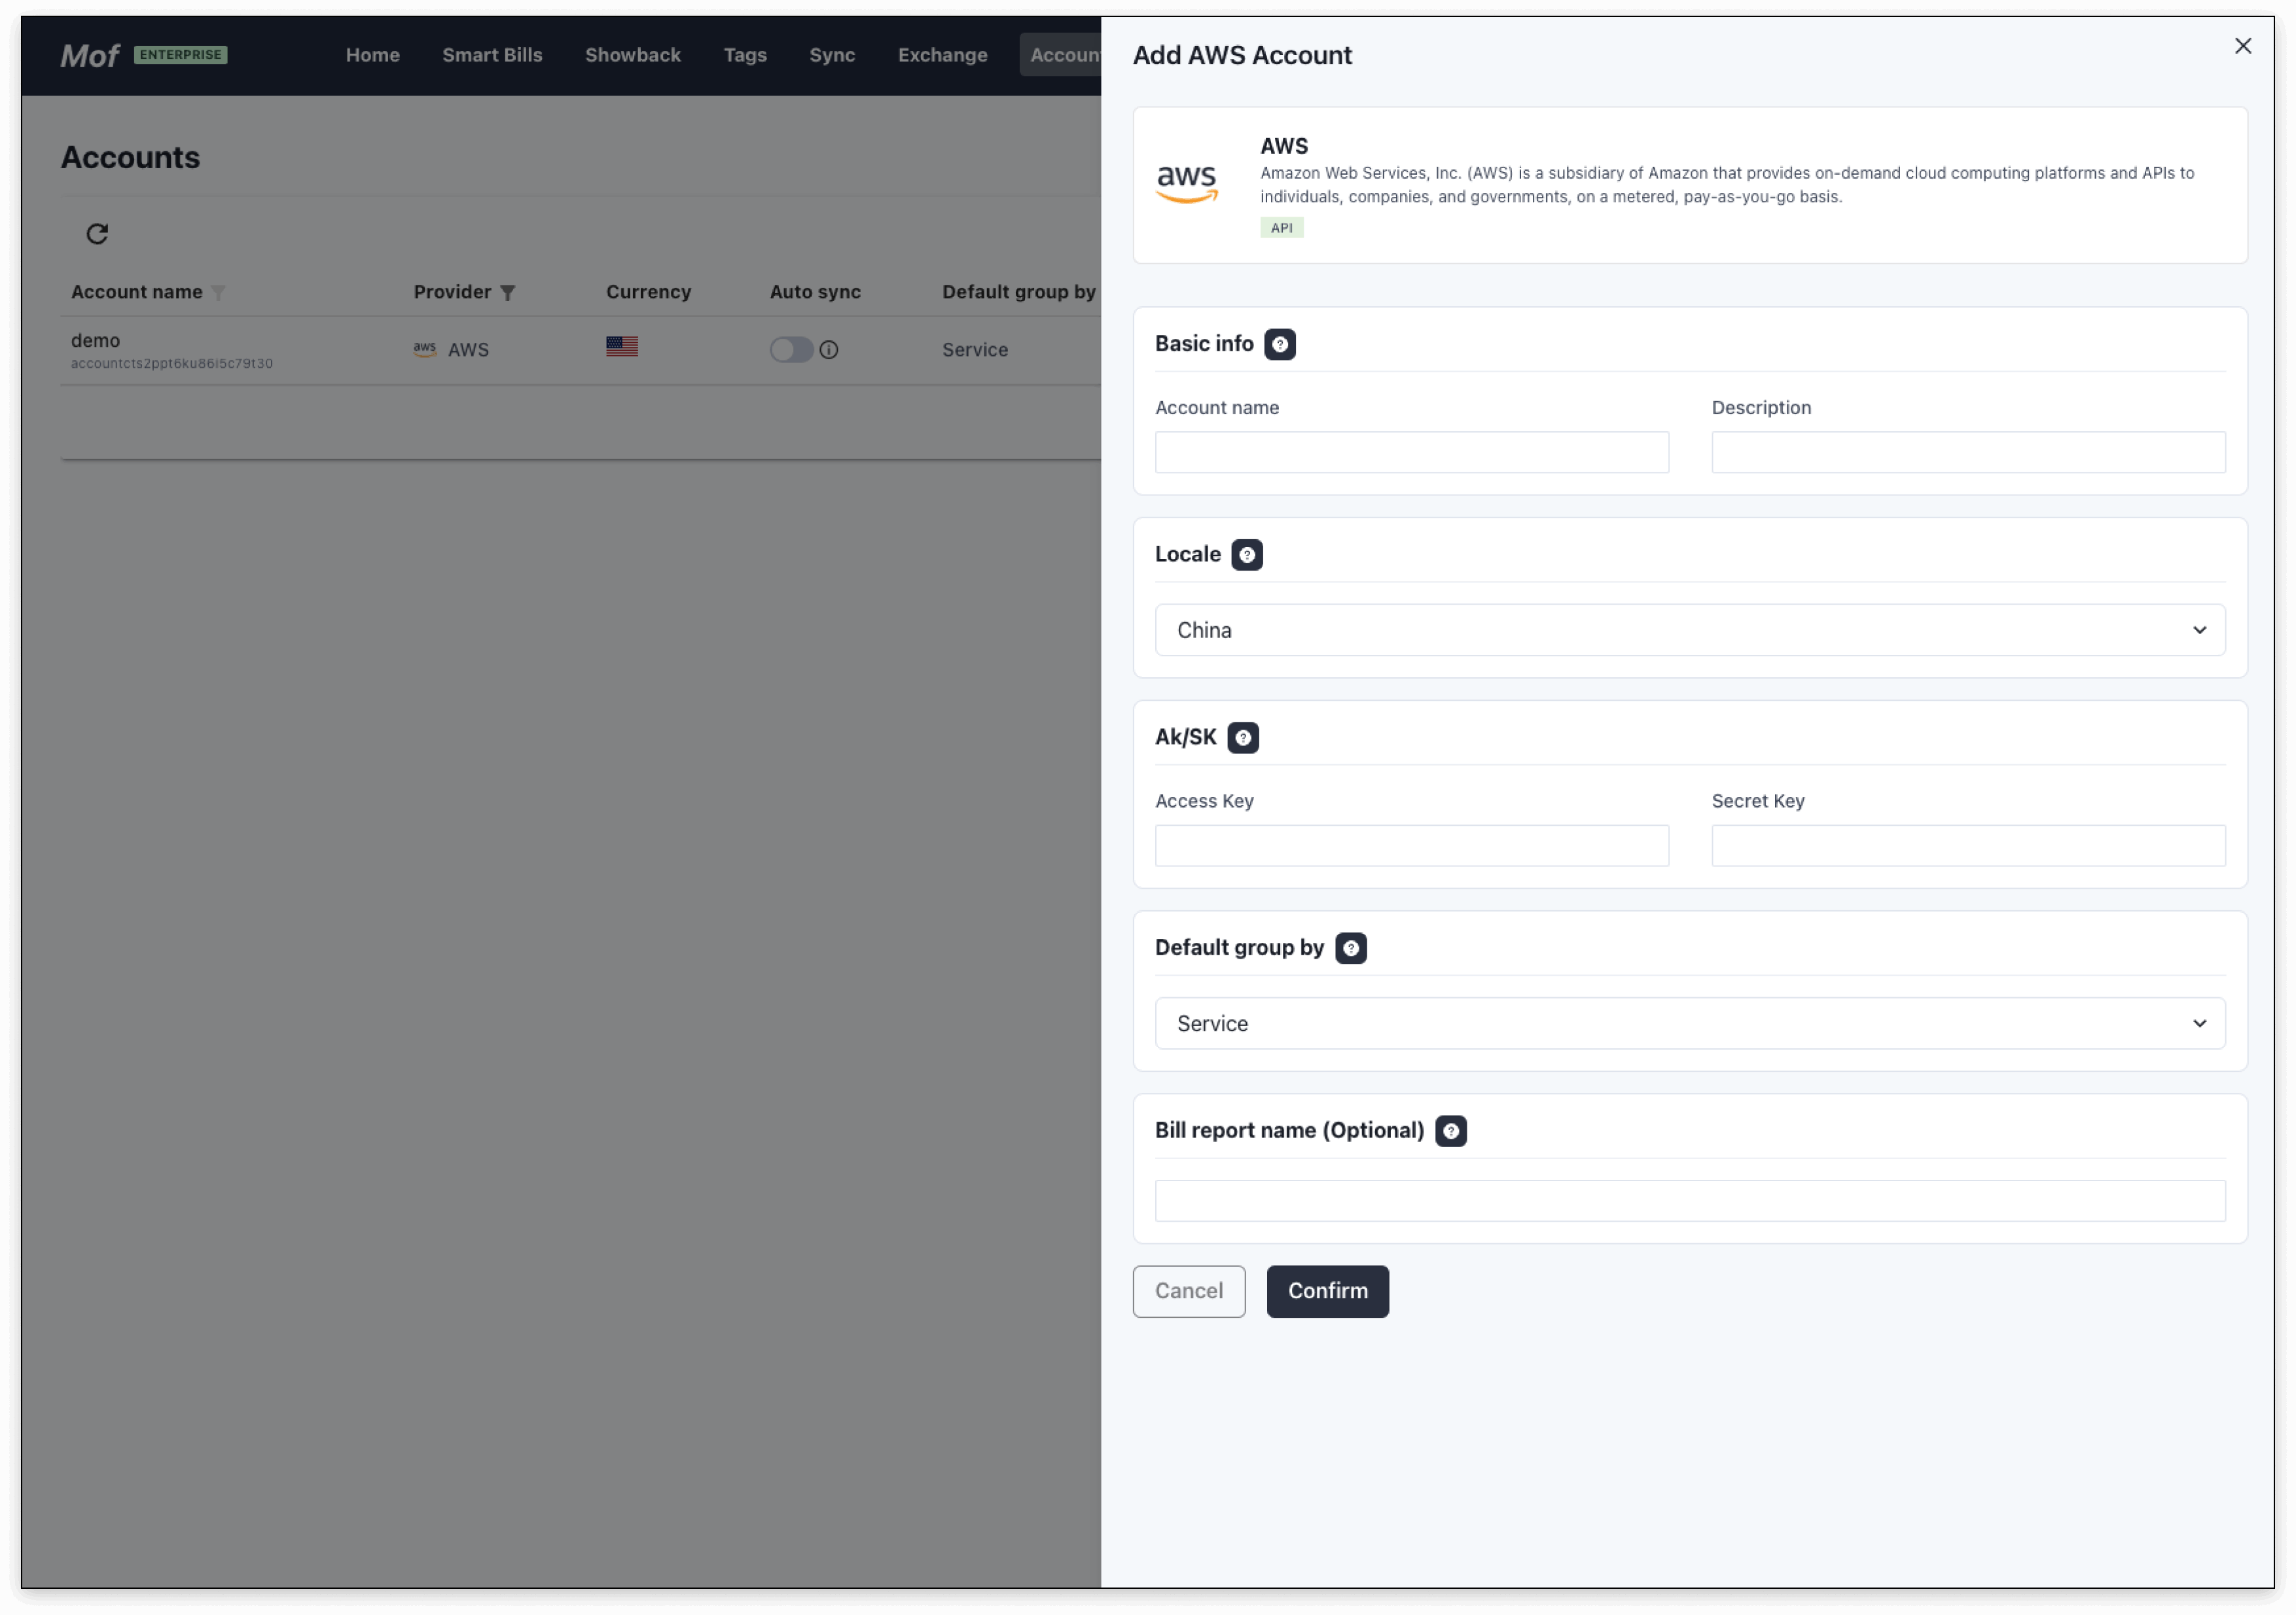Focus the Access Key input field
Viewport: 2296px width, 1615px height.
[x=1411, y=845]
